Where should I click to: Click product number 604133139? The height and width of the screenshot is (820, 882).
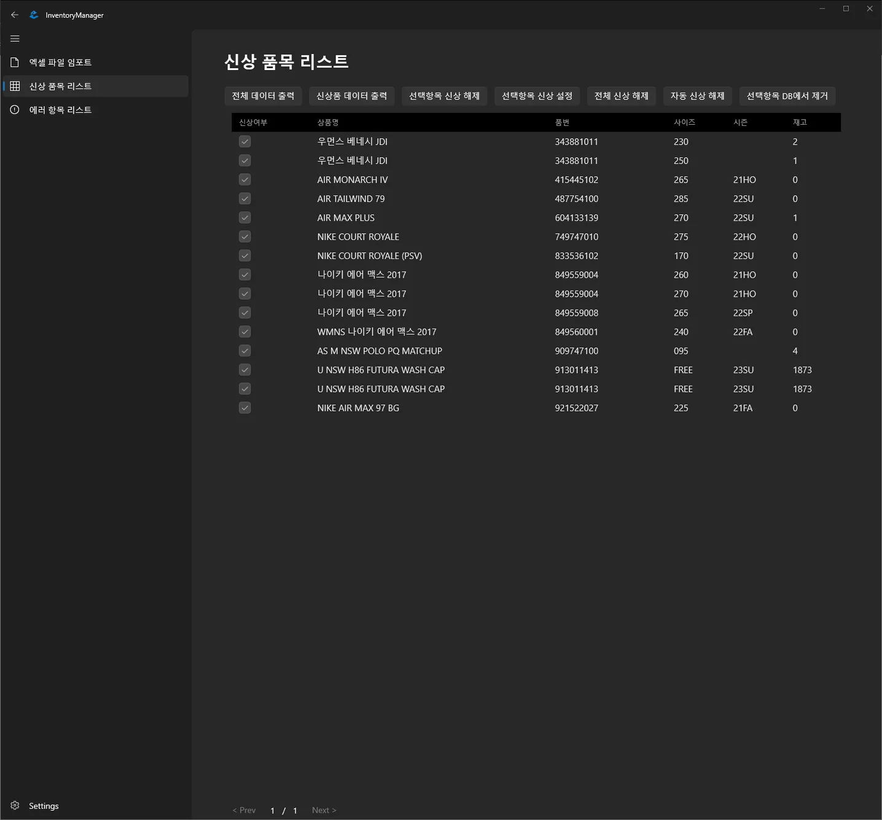pyautogui.click(x=576, y=217)
